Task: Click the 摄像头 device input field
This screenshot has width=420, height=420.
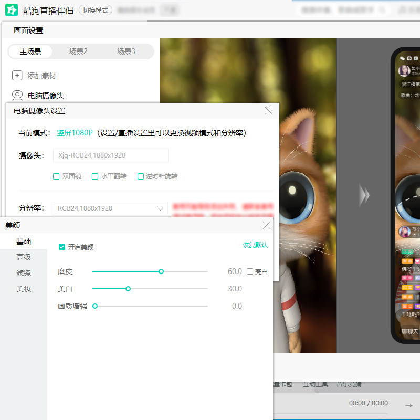Action: tap(111, 155)
